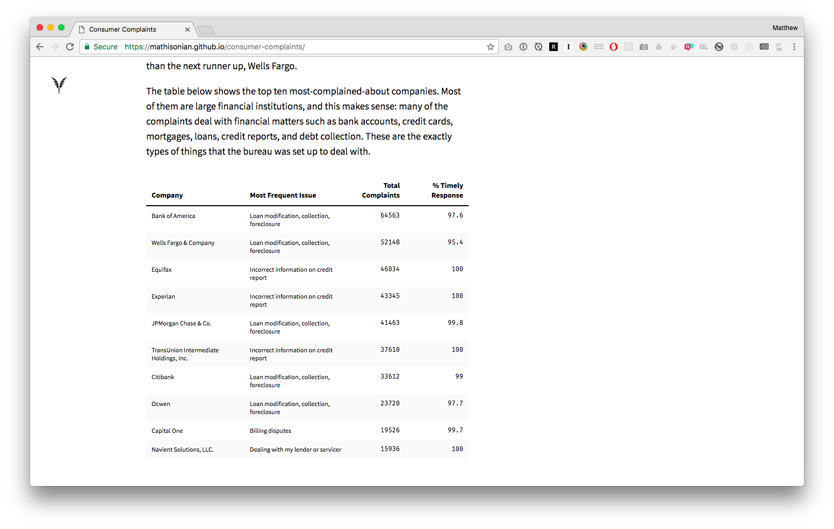Screen dimensions: 834x529
Task: Click the 43345 complaints value
Action: click(x=390, y=296)
